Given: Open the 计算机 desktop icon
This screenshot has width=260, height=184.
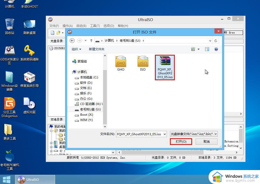Looking at the screenshot, I should pyautogui.click(x=10, y=4).
